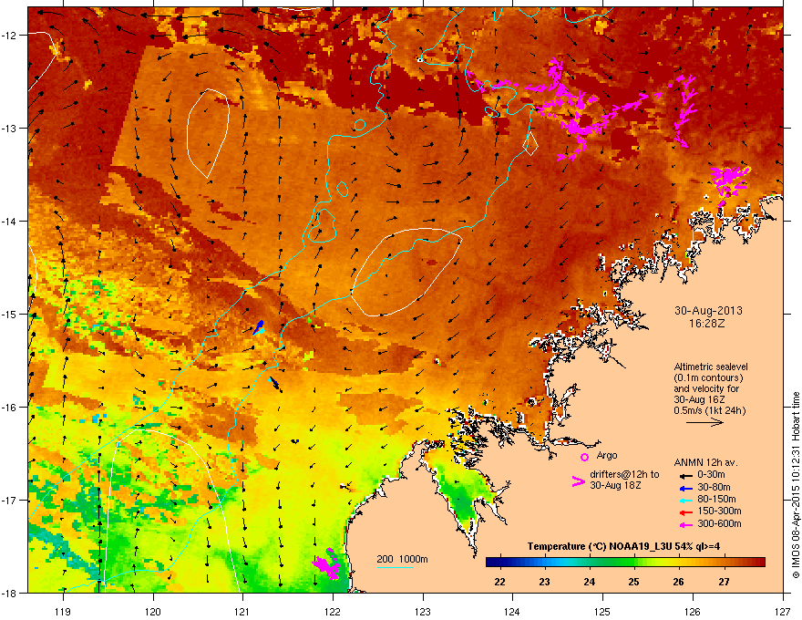Click the time text 16:28Z
Screen dimensions: 802x620
click(707, 324)
